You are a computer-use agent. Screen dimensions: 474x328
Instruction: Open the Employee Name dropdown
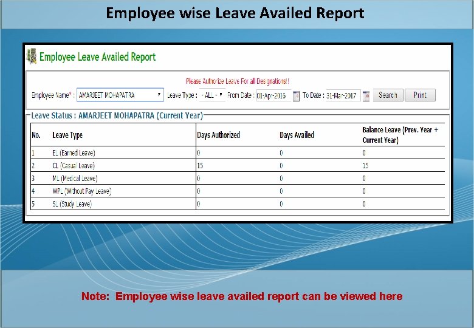pyautogui.click(x=120, y=95)
